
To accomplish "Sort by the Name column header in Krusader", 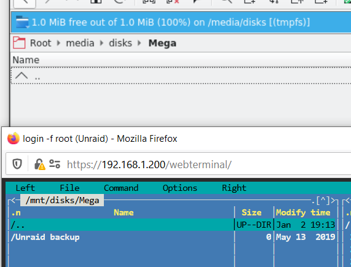I will click(26, 60).
